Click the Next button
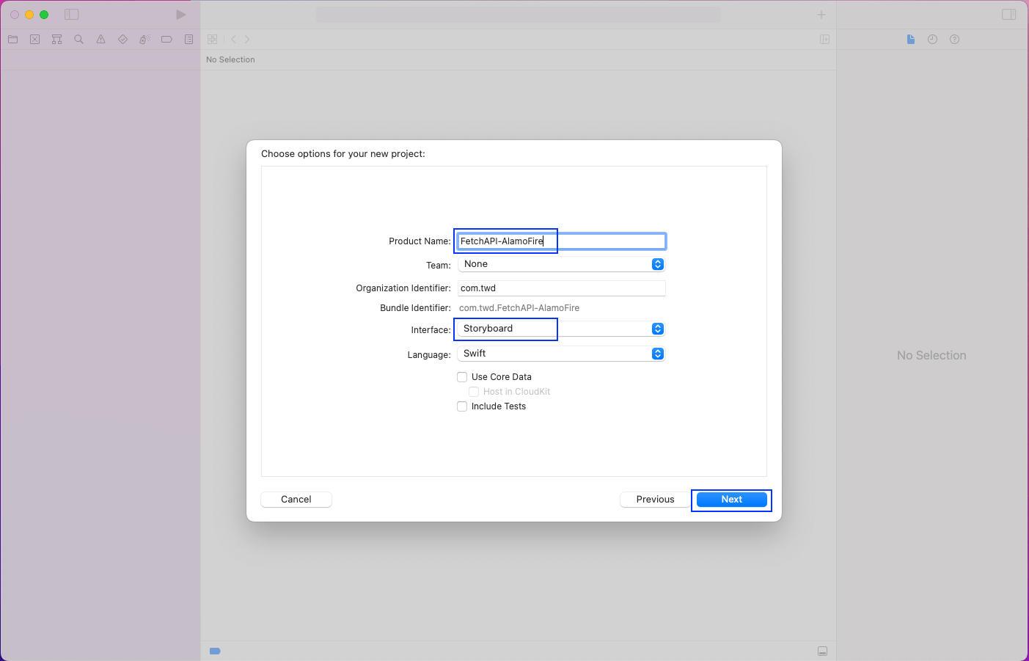The height and width of the screenshot is (661, 1029). 731,500
